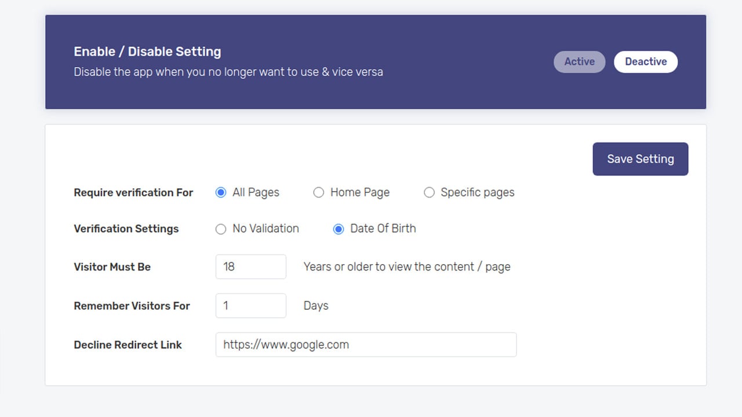Click the Enable / Disable Setting heading
The height and width of the screenshot is (417, 742).
point(147,52)
